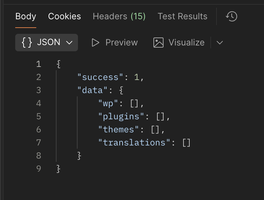Screen dimensions: 264x200
Task: Click the "themes" key on line 6
Action: pos(119,129)
